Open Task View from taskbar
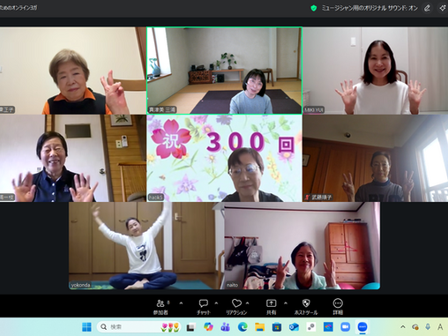 pyautogui.click(x=190, y=327)
